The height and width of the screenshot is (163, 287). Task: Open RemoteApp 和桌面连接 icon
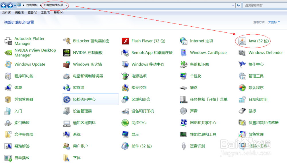125,53
